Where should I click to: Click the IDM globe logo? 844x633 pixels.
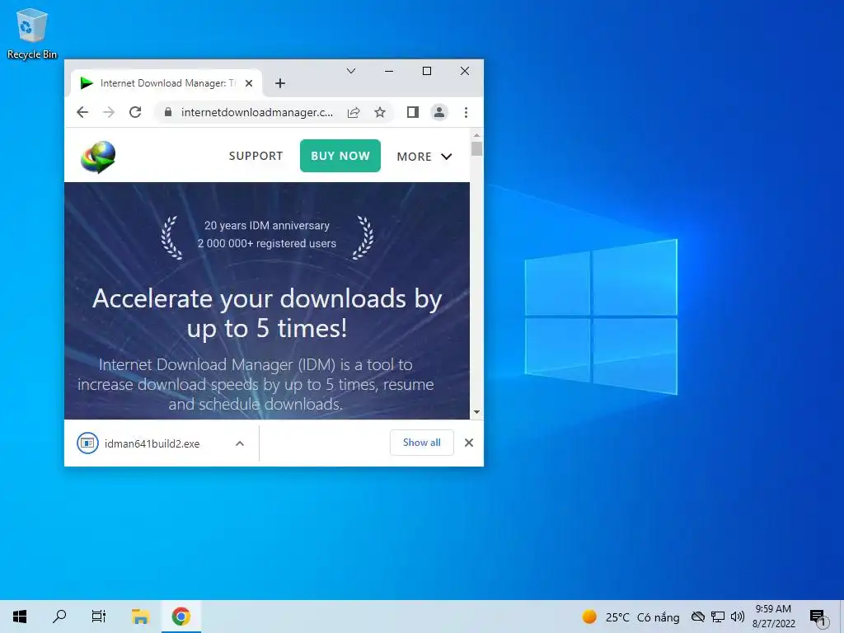coord(98,157)
